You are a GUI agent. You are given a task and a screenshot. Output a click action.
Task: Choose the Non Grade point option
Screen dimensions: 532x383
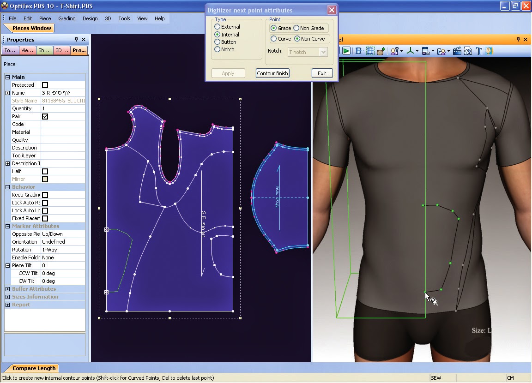[296, 28]
